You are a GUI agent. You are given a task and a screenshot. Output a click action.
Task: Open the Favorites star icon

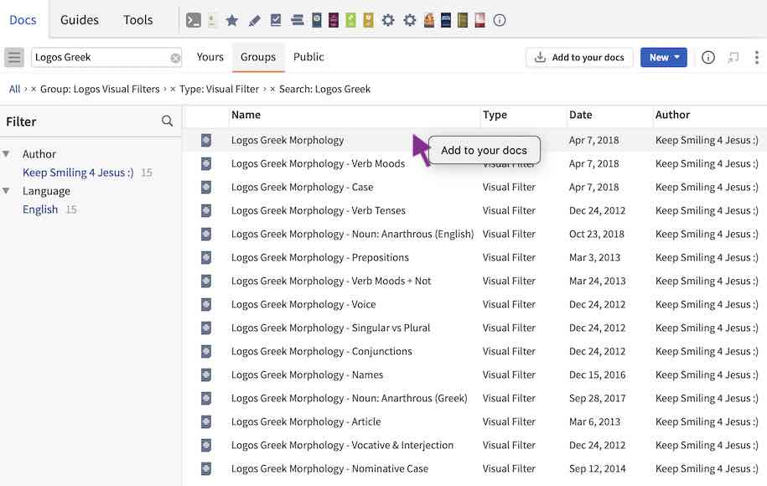[x=232, y=20]
